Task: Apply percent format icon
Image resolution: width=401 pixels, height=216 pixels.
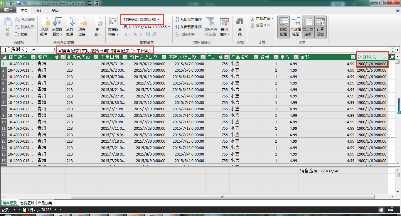Action: tap(135, 34)
